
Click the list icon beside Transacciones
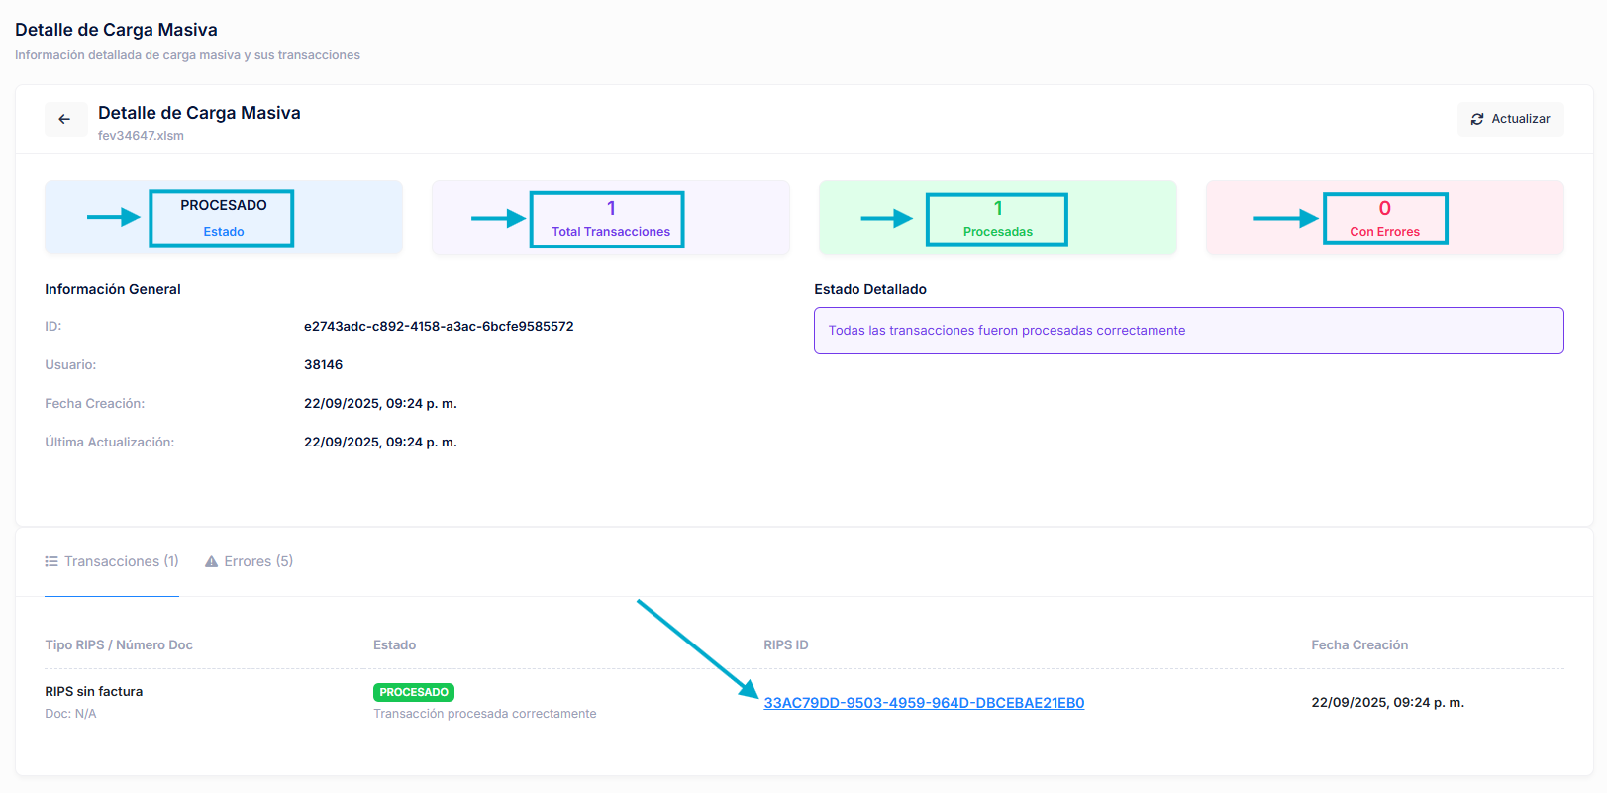coord(51,561)
